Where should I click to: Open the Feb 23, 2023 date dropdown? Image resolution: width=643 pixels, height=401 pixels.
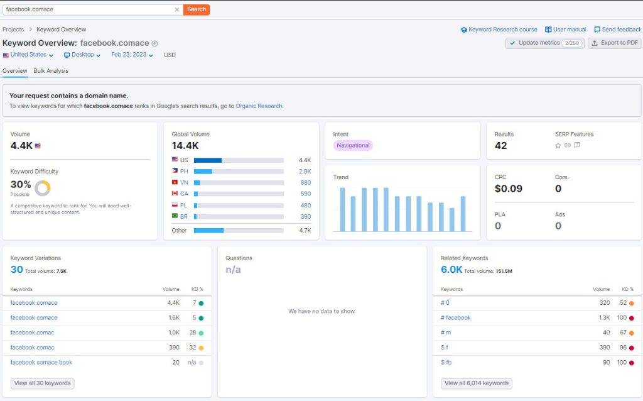coord(132,55)
